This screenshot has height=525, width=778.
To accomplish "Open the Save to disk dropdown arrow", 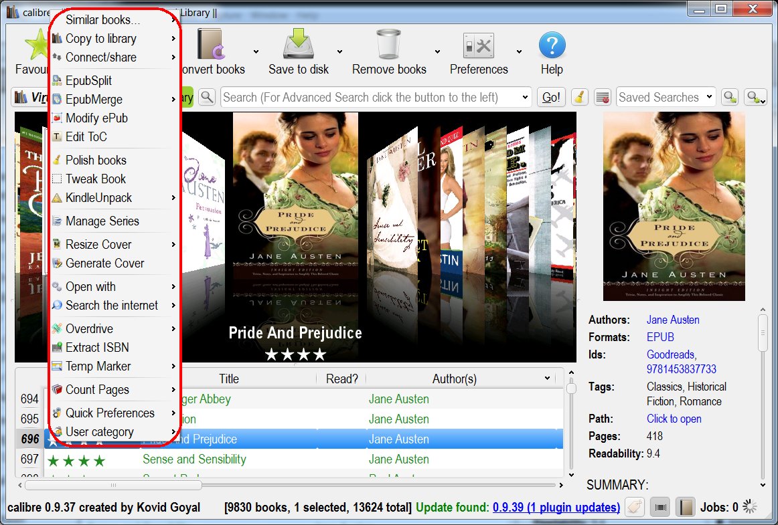I will (x=340, y=51).
